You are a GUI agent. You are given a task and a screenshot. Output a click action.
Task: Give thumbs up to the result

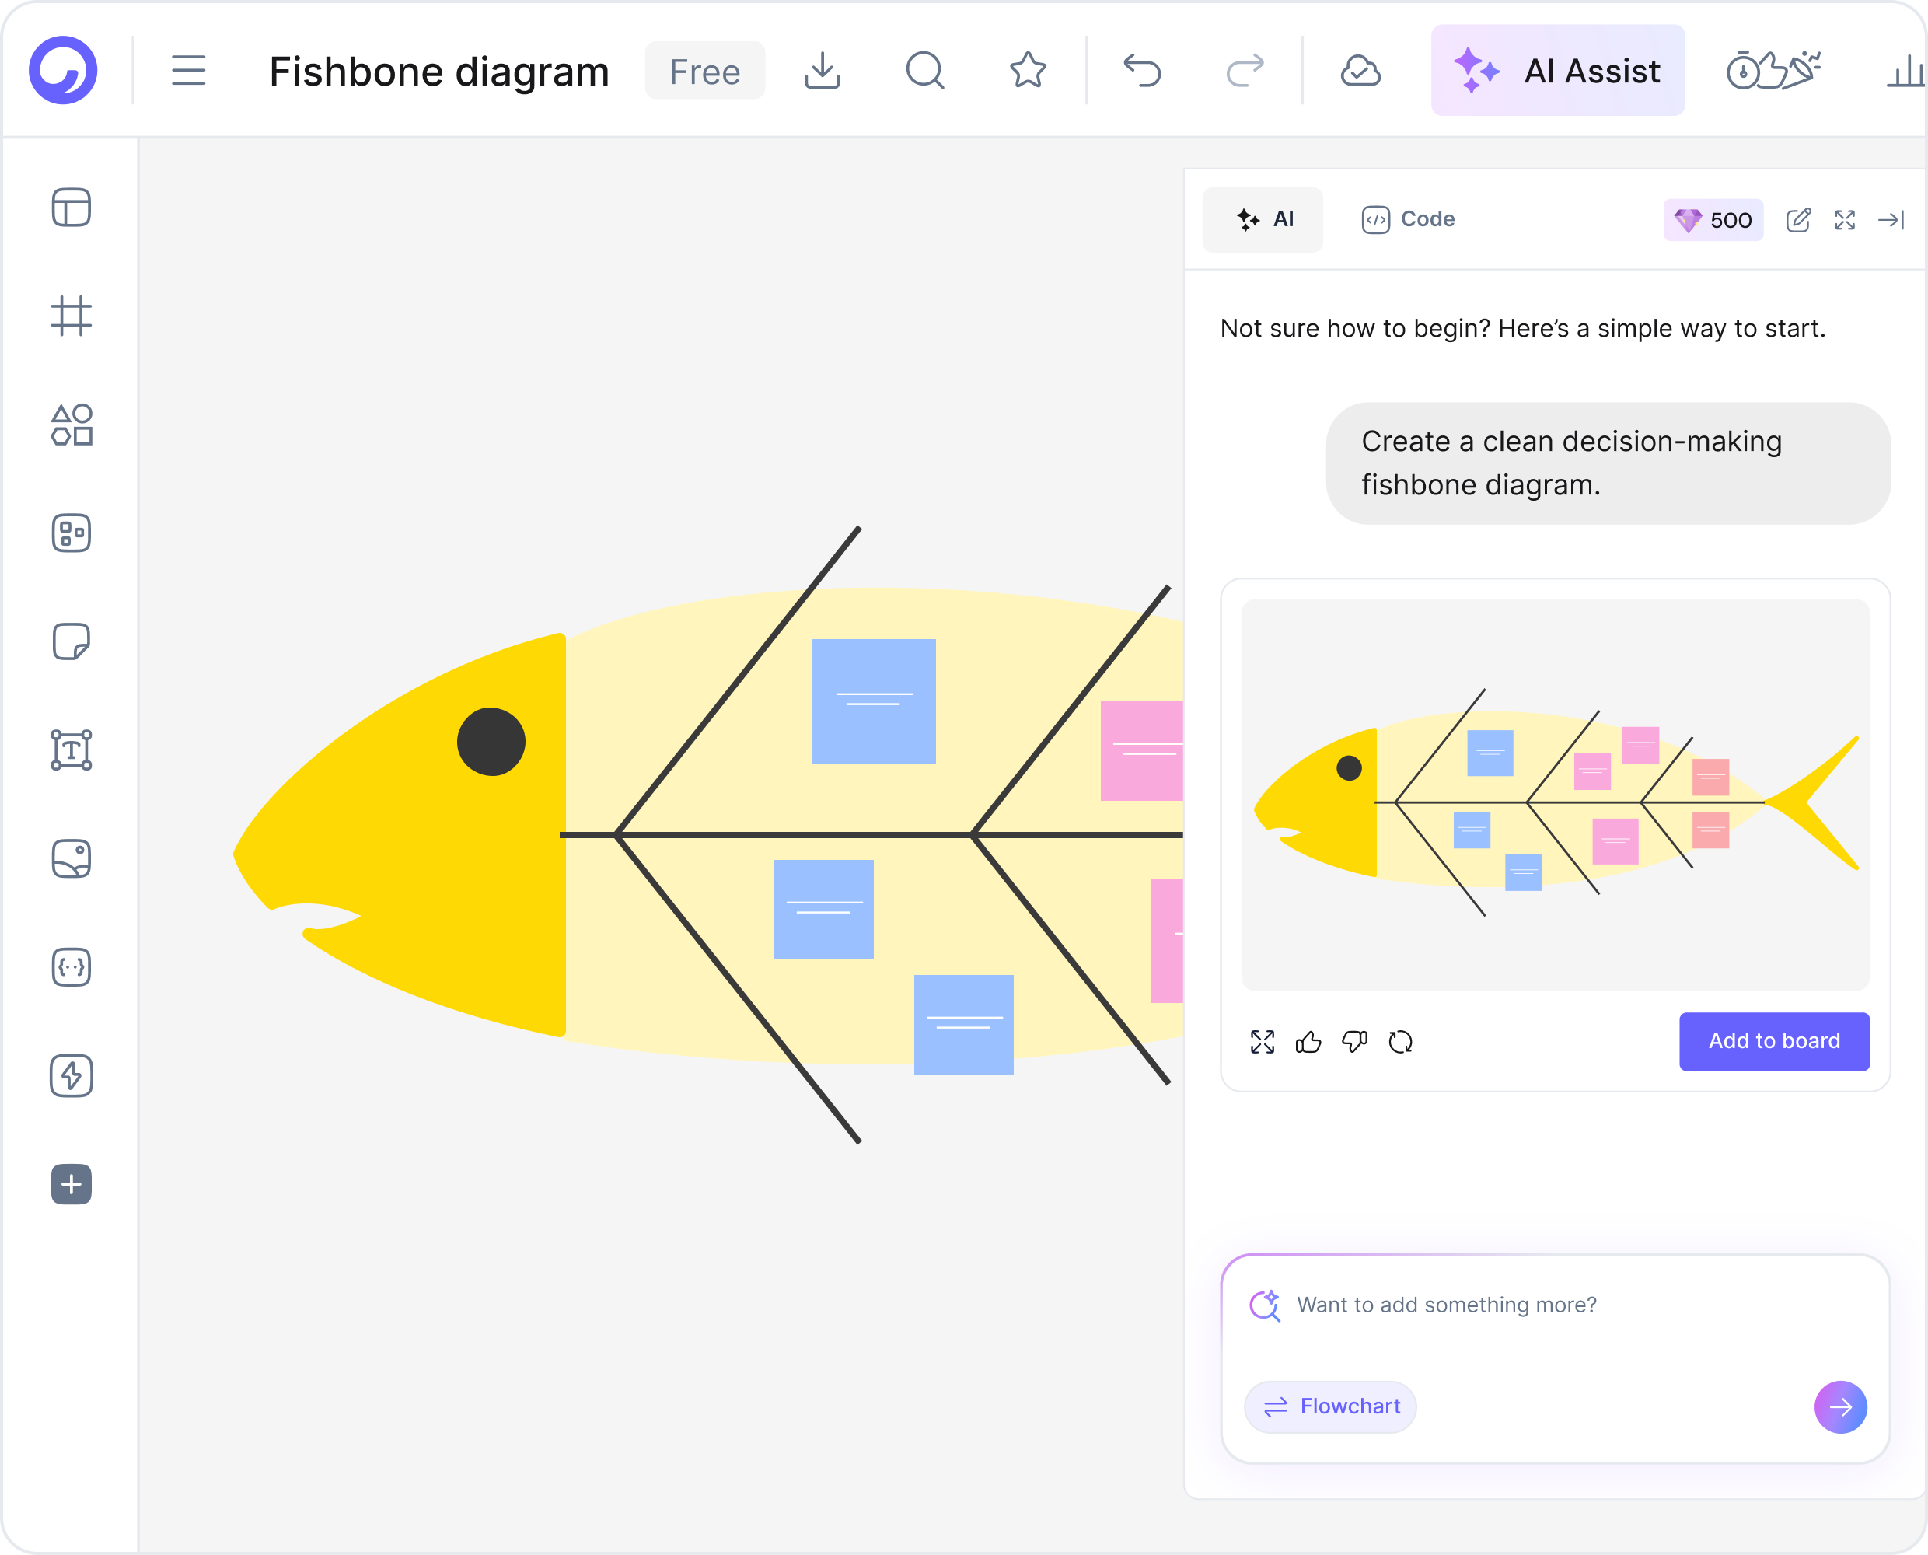click(x=1308, y=1042)
